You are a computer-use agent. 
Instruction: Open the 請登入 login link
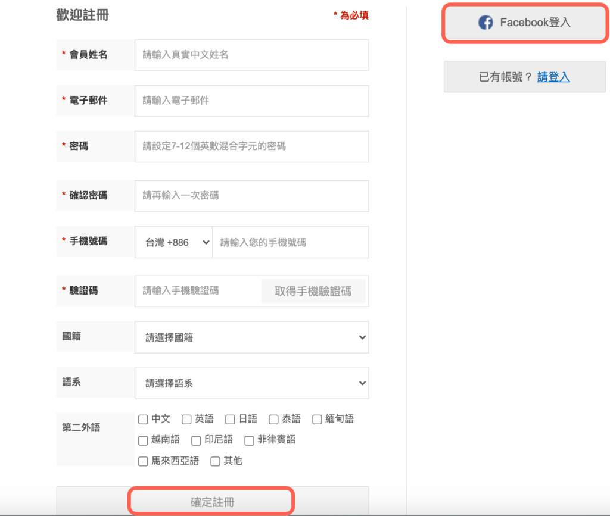pyautogui.click(x=554, y=77)
